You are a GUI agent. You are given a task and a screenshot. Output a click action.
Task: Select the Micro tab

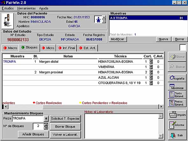48,48
